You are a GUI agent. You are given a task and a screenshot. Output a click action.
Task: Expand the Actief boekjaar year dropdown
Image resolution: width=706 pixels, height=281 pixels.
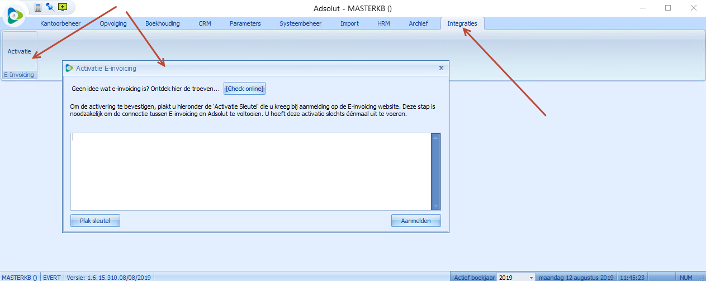tap(530, 277)
